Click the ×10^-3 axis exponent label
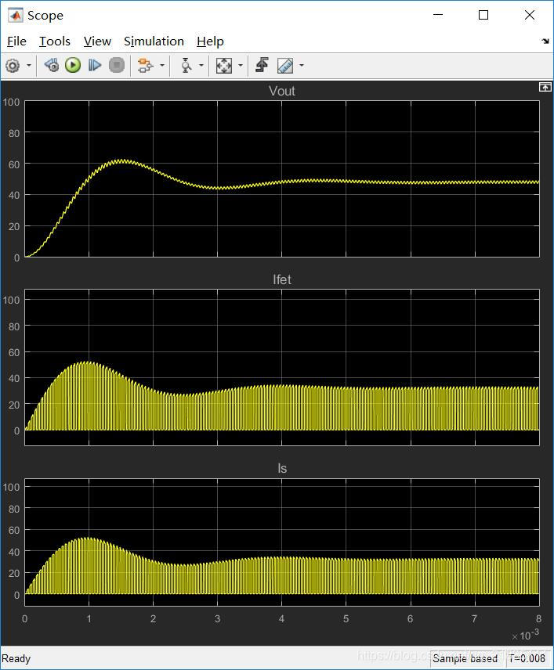 [x=525, y=635]
